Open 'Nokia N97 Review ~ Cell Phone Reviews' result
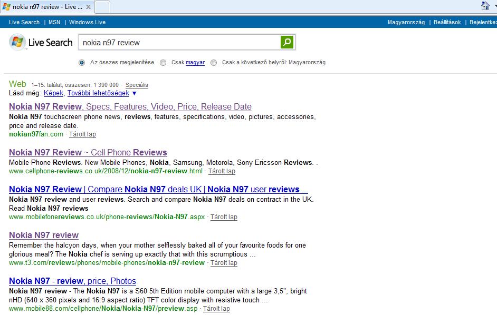The image size is (497, 315). pos(88,153)
